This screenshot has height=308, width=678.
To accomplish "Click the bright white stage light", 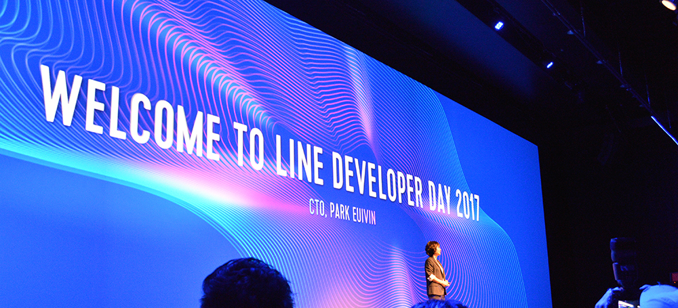I will pyautogui.click(x=668, y=4).
